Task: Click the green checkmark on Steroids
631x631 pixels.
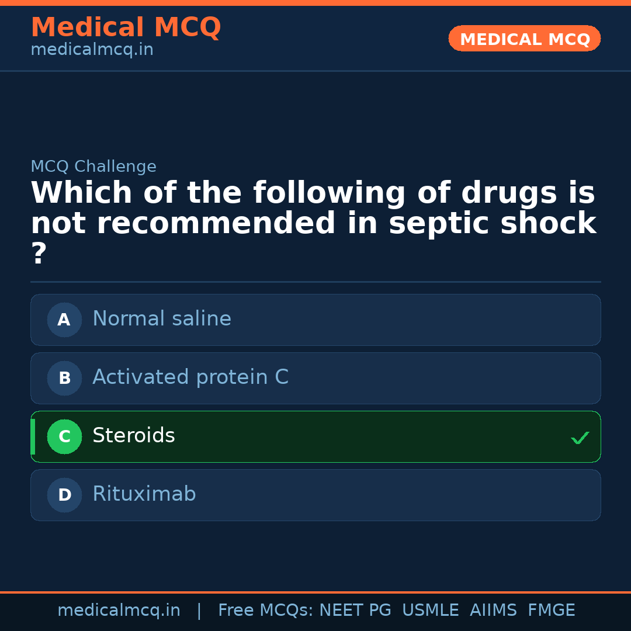Action: (580, 438)
